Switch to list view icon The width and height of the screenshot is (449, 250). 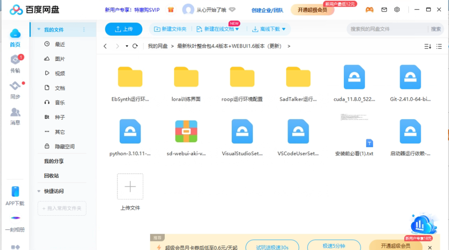click(439, 46)
